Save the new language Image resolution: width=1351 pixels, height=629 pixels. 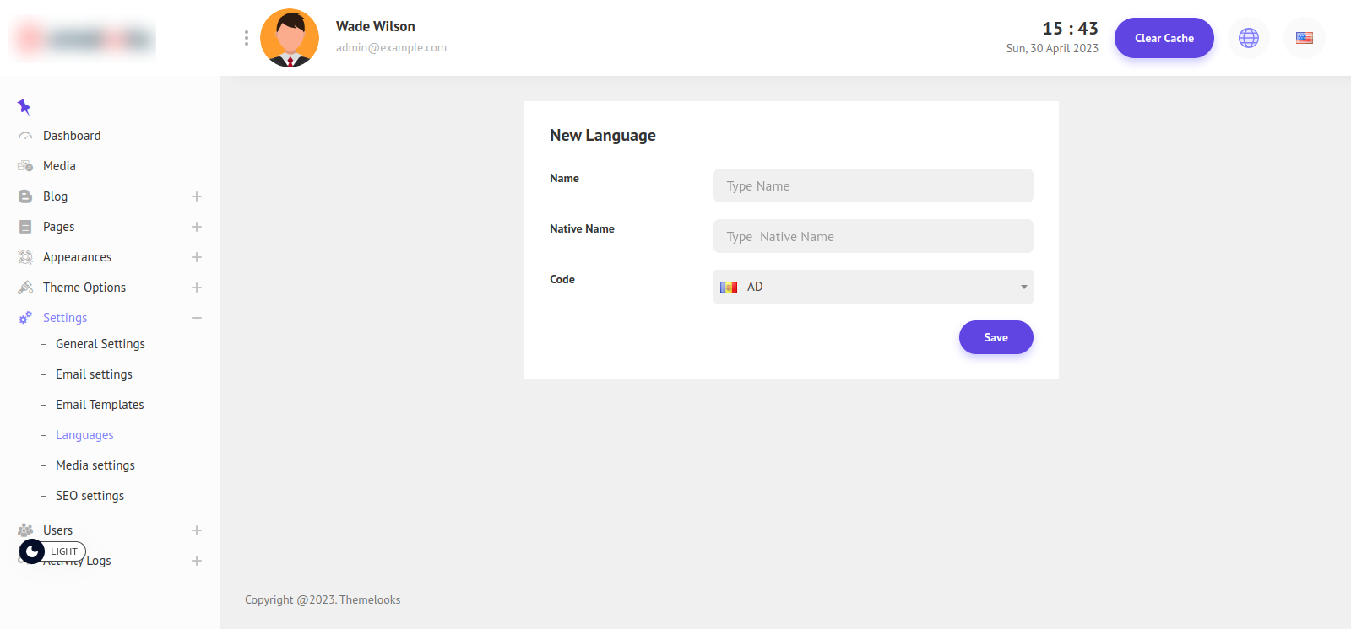point(996,337)
